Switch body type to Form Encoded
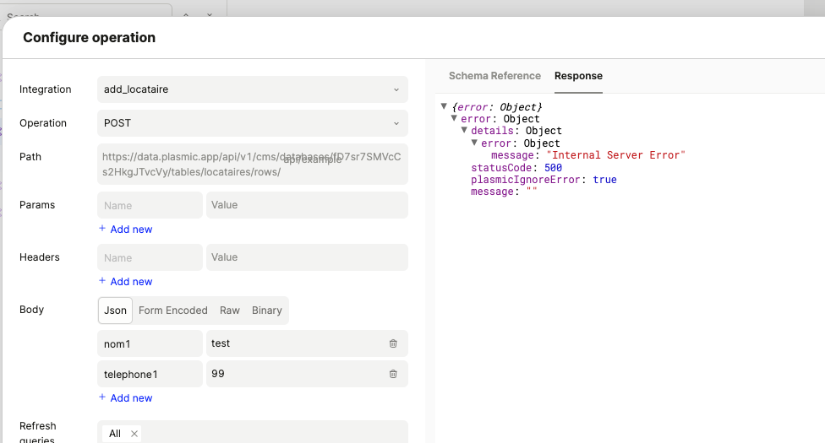Viewport: 825px width, 443px height. point(172,311)
